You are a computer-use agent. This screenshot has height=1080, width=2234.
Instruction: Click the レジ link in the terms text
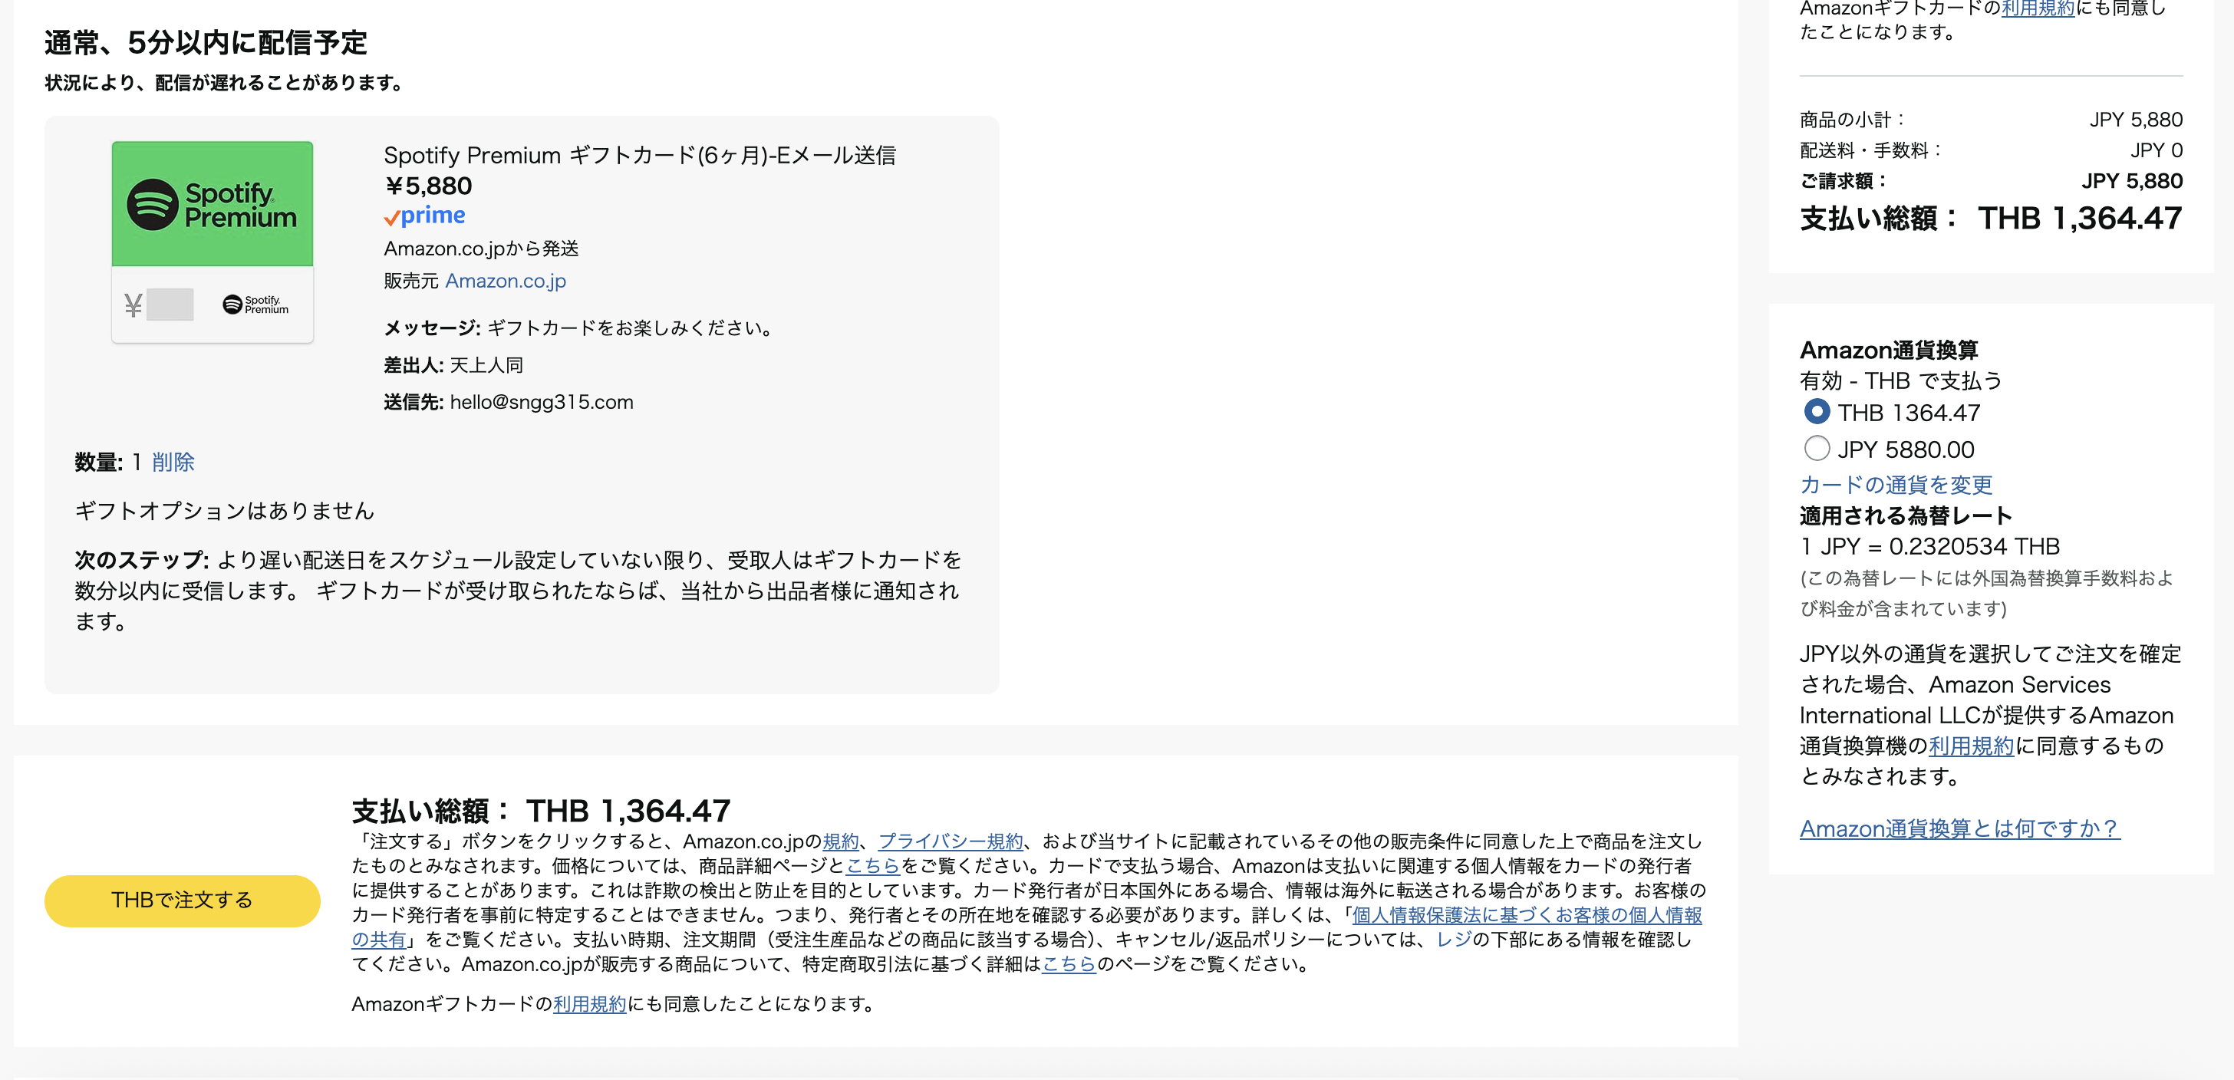coord(1454,939)
